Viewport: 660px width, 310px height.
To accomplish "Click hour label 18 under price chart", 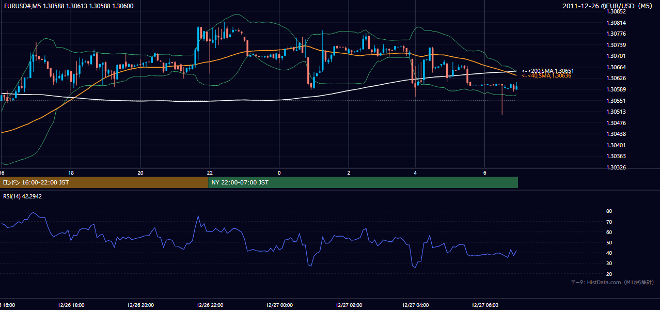I will point(71,173).
